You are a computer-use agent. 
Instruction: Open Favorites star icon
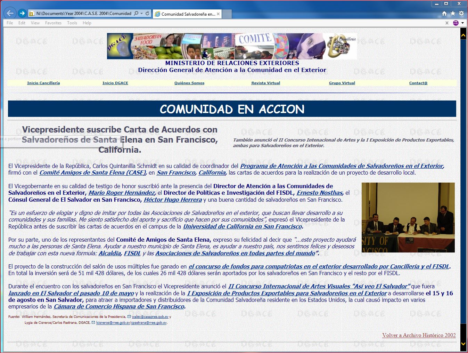(453, 14)
